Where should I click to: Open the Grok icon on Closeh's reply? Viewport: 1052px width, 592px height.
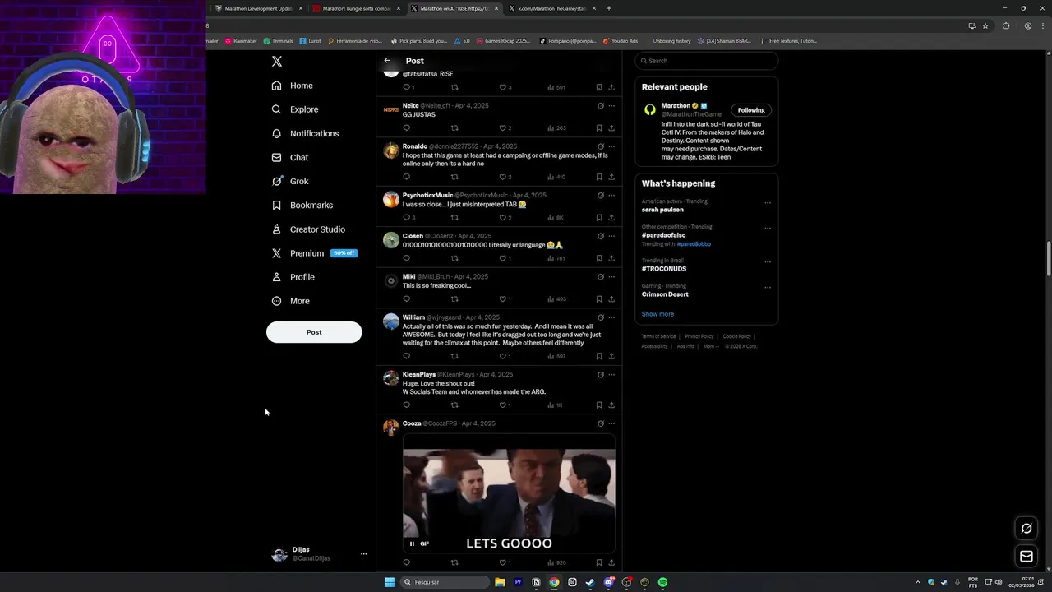(600, 236)
